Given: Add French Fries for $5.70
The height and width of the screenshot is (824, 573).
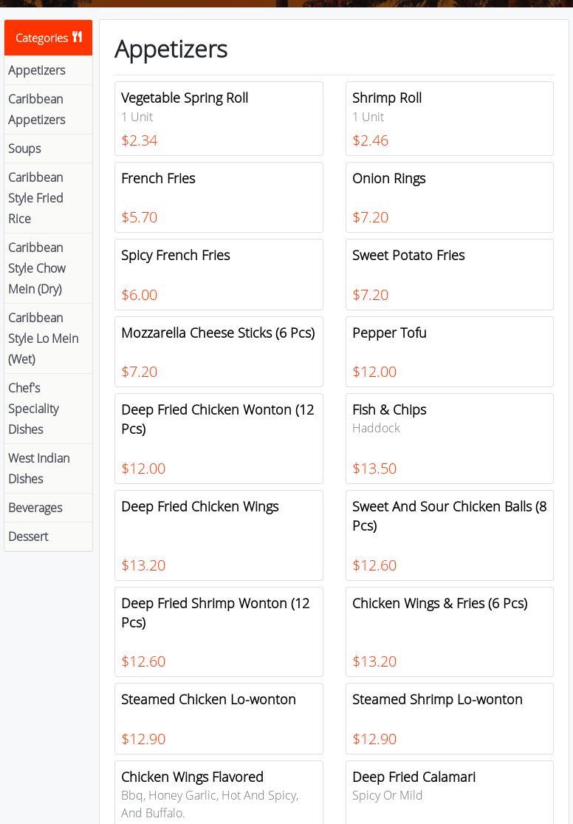Looking at the screenshot, I should (219, 197).
